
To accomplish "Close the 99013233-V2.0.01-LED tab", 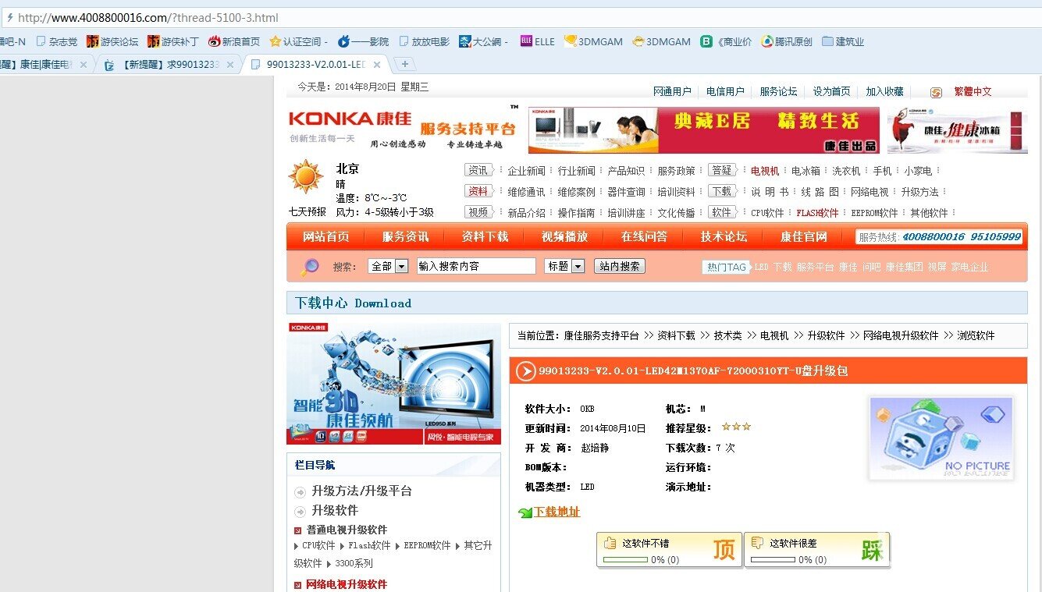I will click(377, 65).
